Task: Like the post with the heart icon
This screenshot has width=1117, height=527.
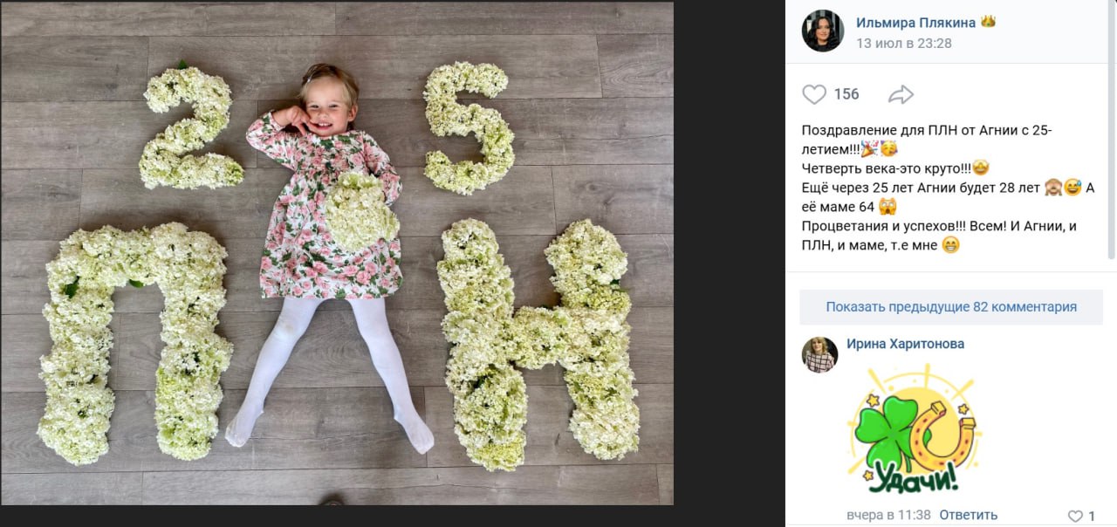Action: pyautogui.click(x=813, y=94)
